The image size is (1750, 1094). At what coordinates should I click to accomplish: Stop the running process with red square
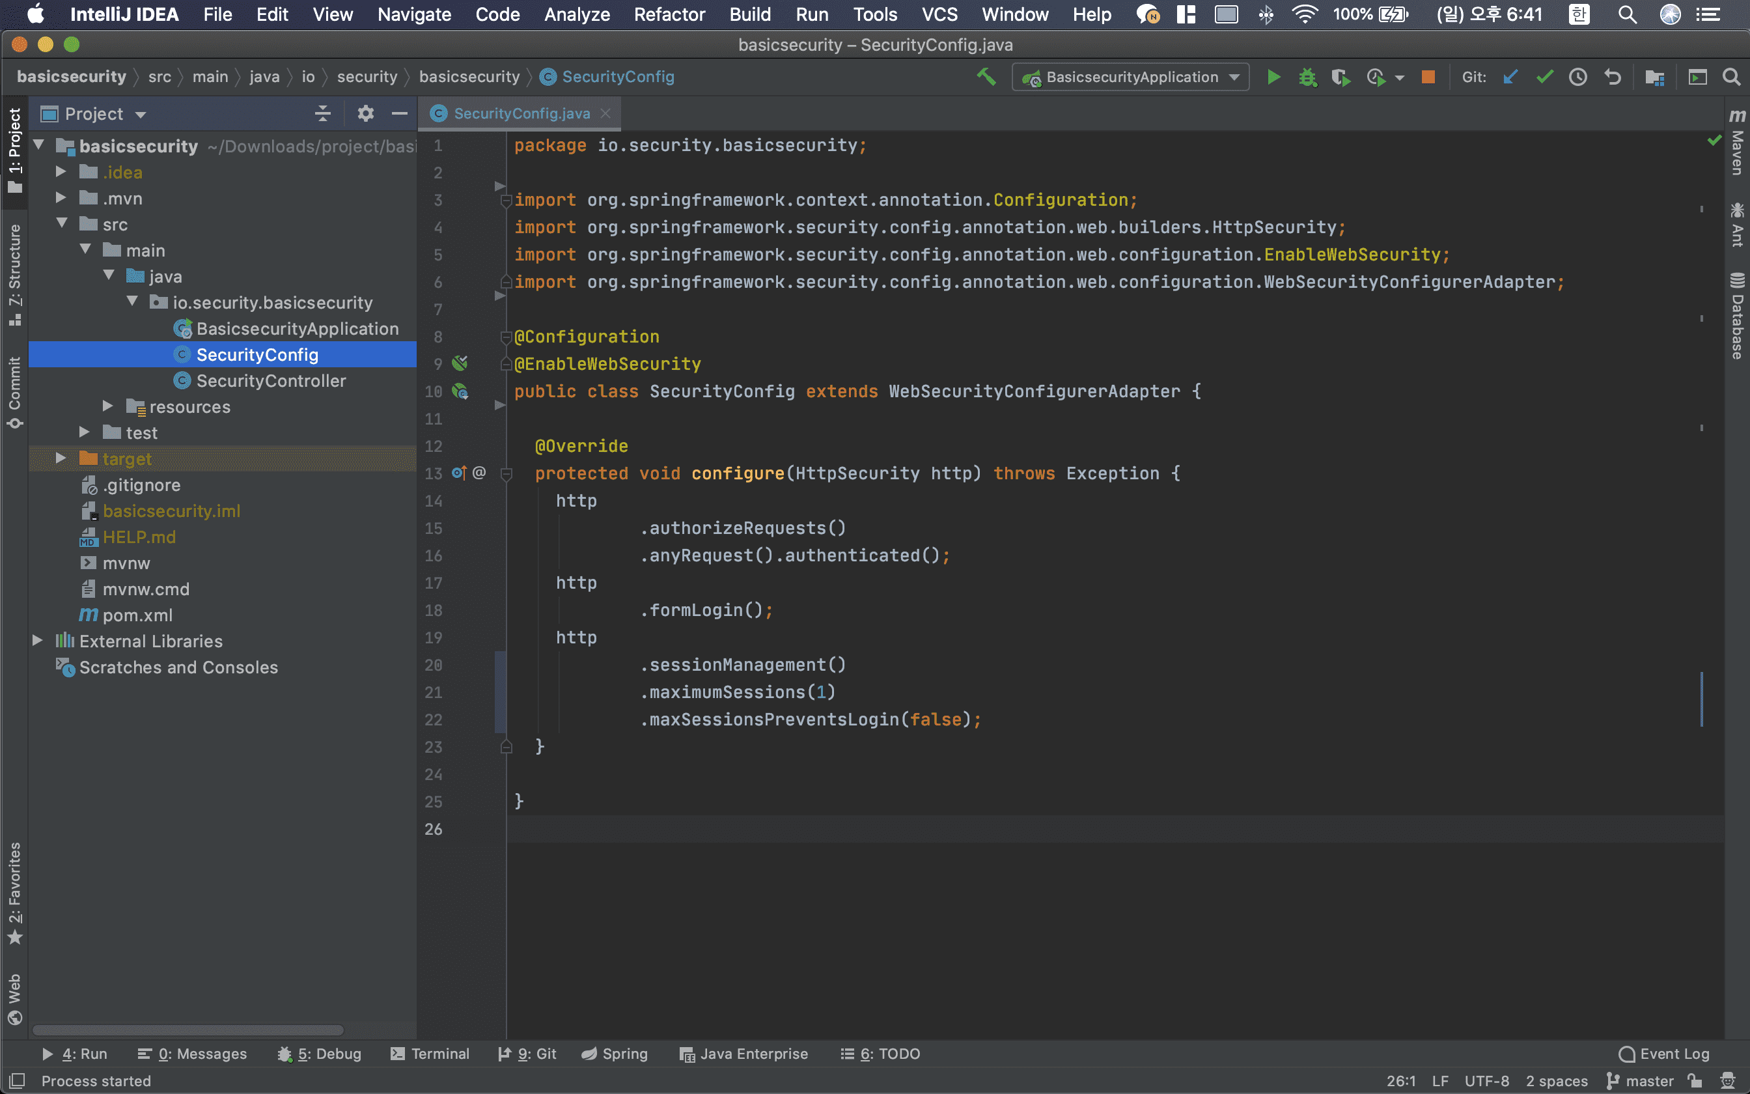tap(1428, 77)
